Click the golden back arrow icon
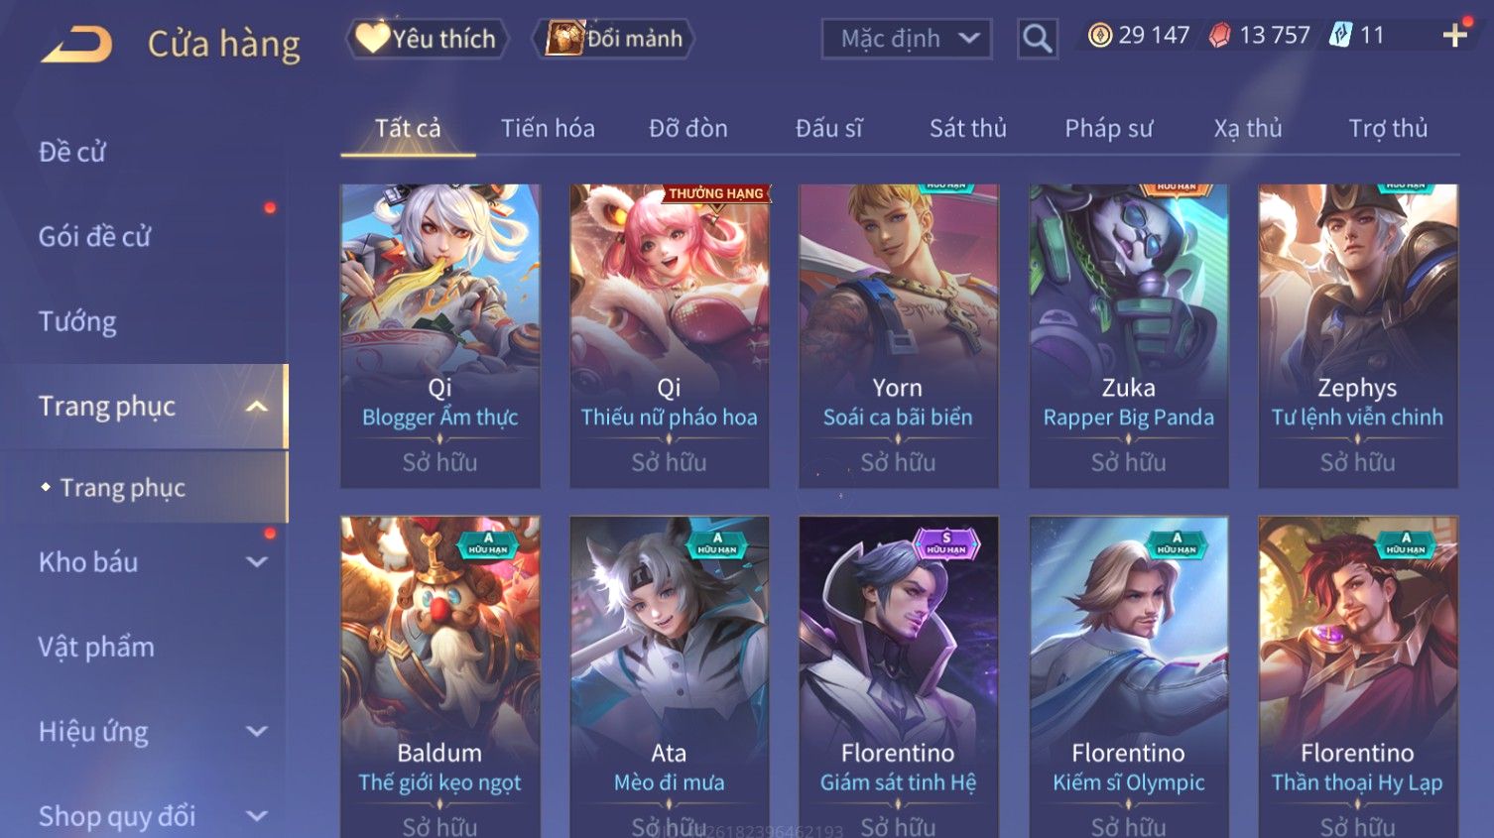1494x838 pixels. pos(76,45)
